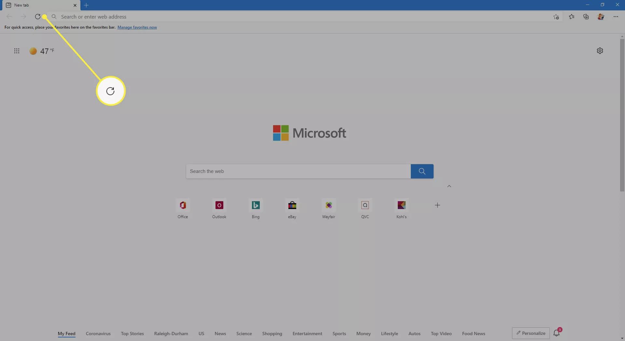The width and height of the screenshot is (625, 341).
Task: Switch to the Sports feed tab
Action: [339, 334]
